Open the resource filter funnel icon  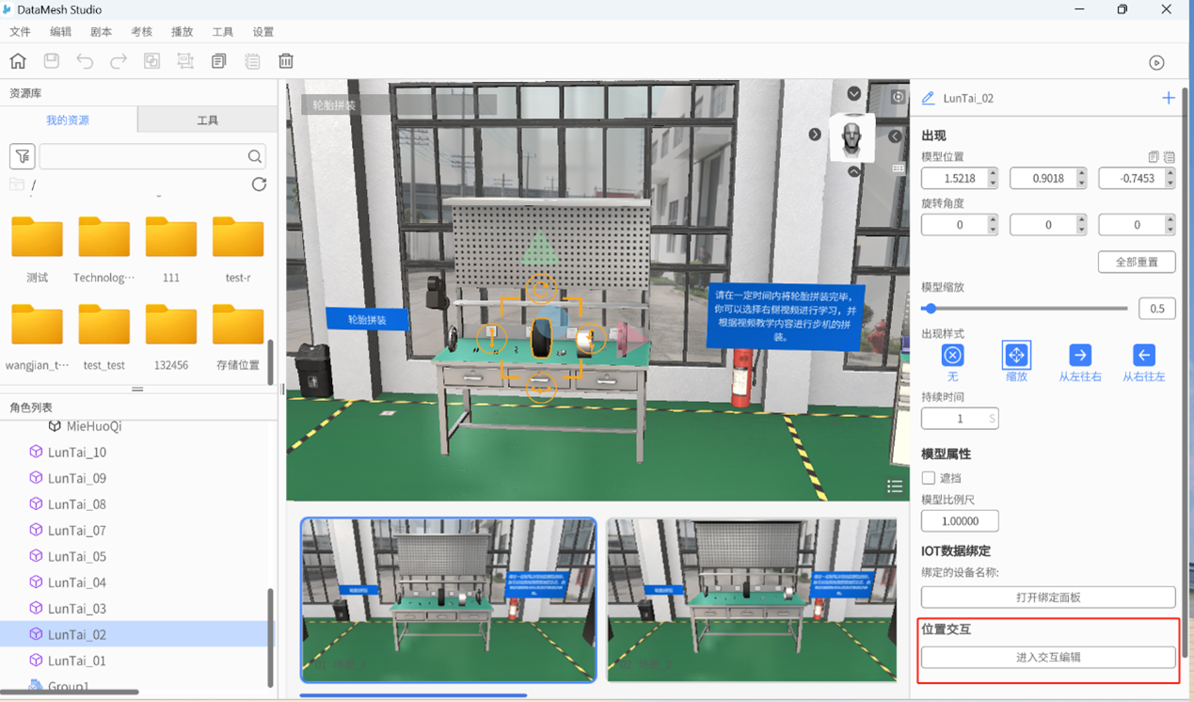coord(22,156)
